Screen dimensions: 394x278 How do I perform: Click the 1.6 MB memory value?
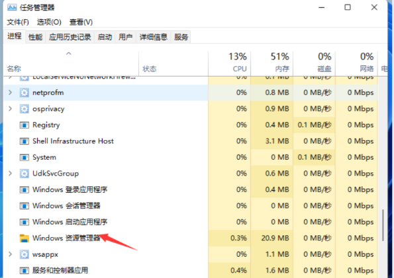277,270
